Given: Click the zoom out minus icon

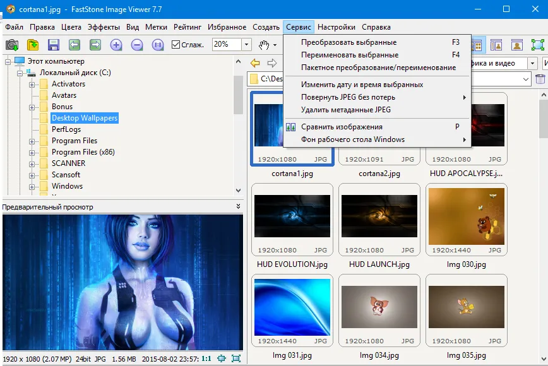Looking at the screenshot, I should tap(137, 45).
